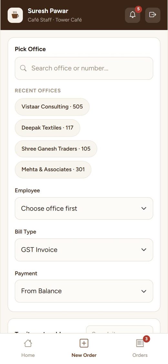Choose Shree Ganesh Traders · 105 chip
This screenshot has height=364, width=168.
pos(56,149)
